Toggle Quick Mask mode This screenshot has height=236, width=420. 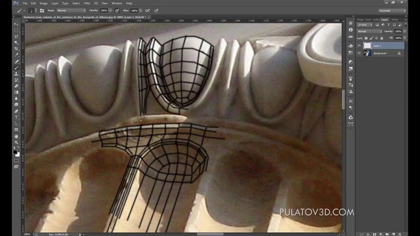(16, 160)
